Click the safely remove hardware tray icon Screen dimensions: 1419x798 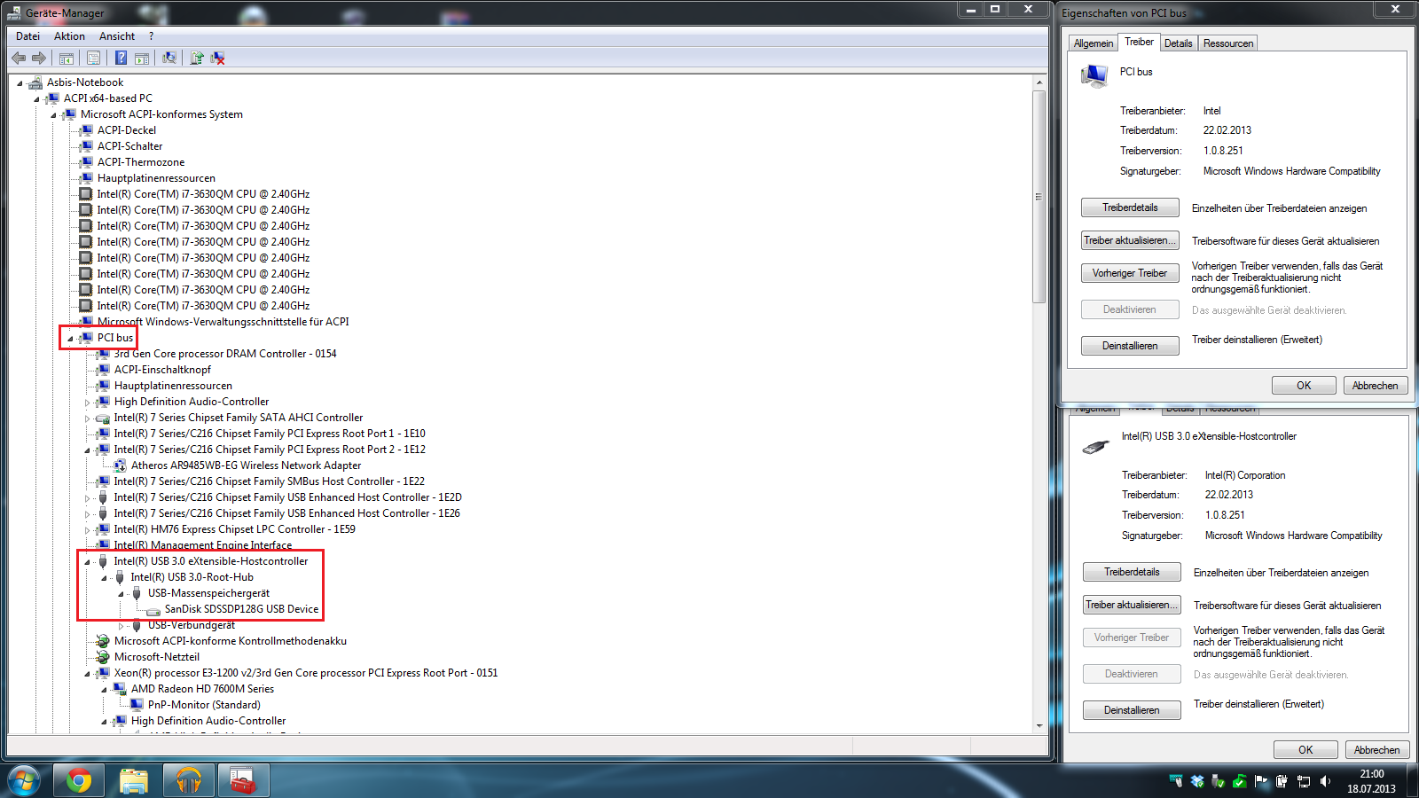point(1219,781)
